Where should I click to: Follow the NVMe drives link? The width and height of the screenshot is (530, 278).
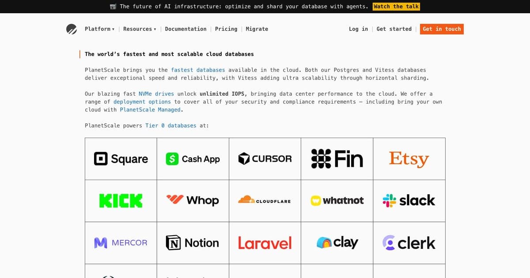[156, 94]
